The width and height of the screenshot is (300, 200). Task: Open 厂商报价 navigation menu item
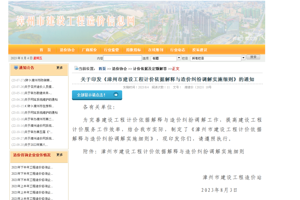89,50
